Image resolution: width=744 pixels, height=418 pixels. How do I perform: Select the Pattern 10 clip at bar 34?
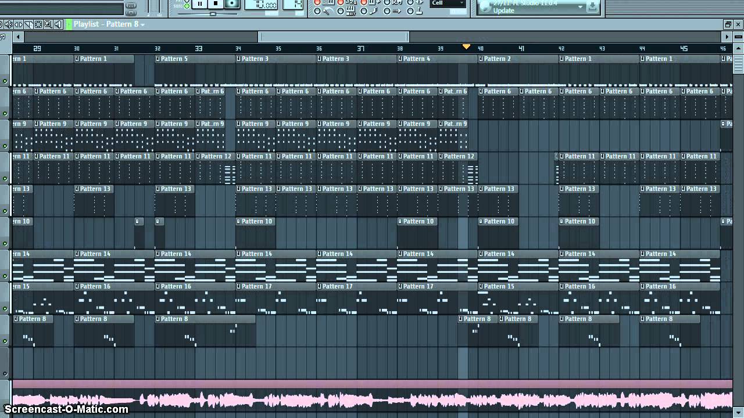point(256,221)
